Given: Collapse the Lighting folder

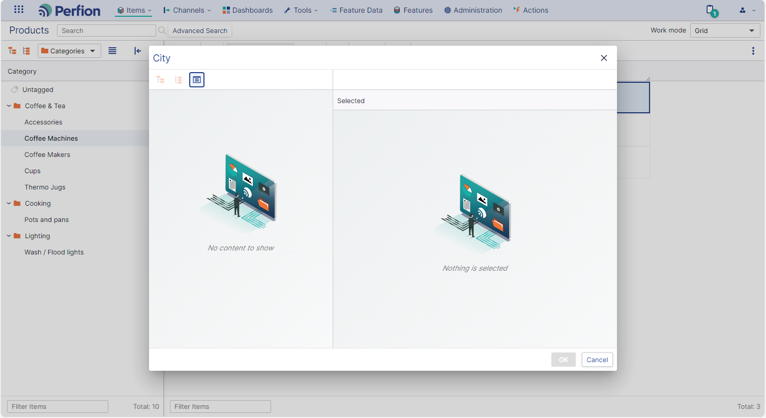Looking at the screenshot, I should (x=9, y=236).
